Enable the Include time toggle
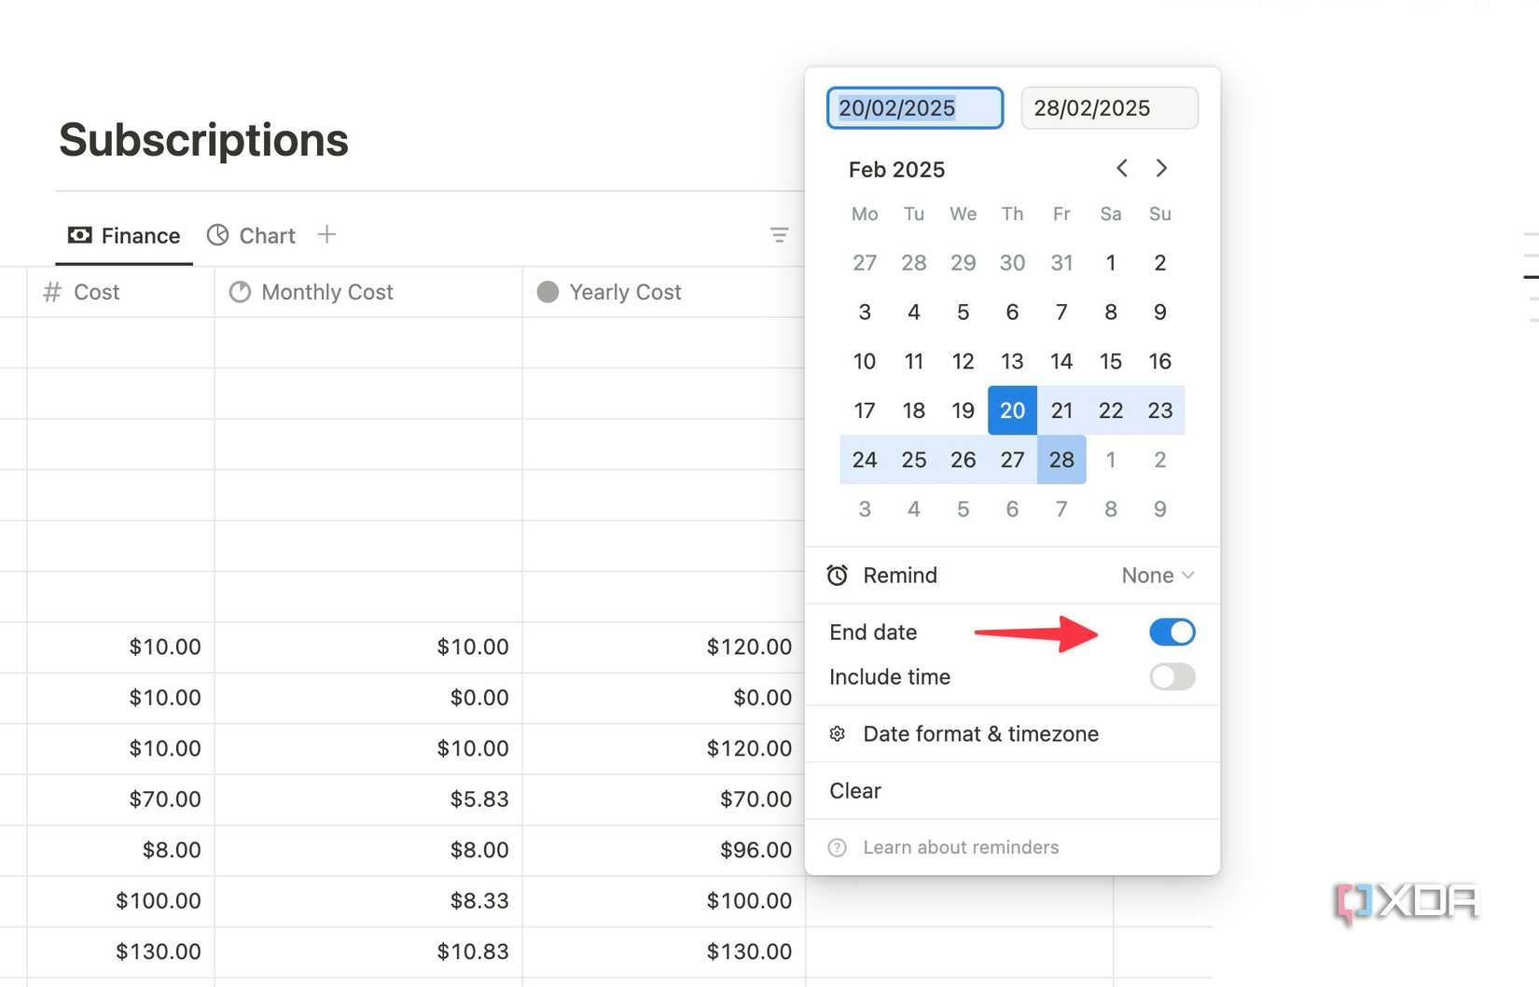The image size is (1539, 987). [1172, 677]
